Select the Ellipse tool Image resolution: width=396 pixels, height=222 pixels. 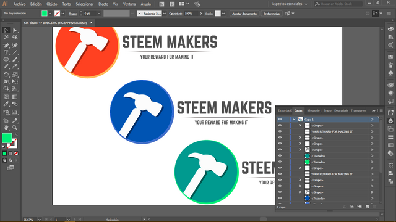click(x=6, y=60)
